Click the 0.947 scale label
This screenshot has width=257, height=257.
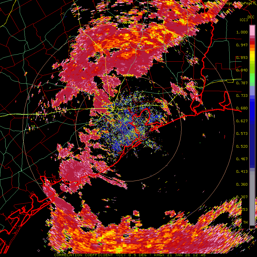(x=242, y=45)
